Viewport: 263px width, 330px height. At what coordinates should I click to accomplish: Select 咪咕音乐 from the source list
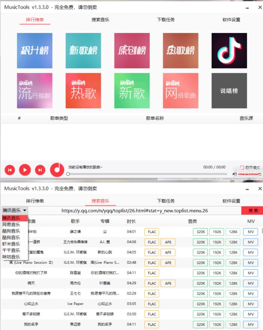[x=15, y=257]
